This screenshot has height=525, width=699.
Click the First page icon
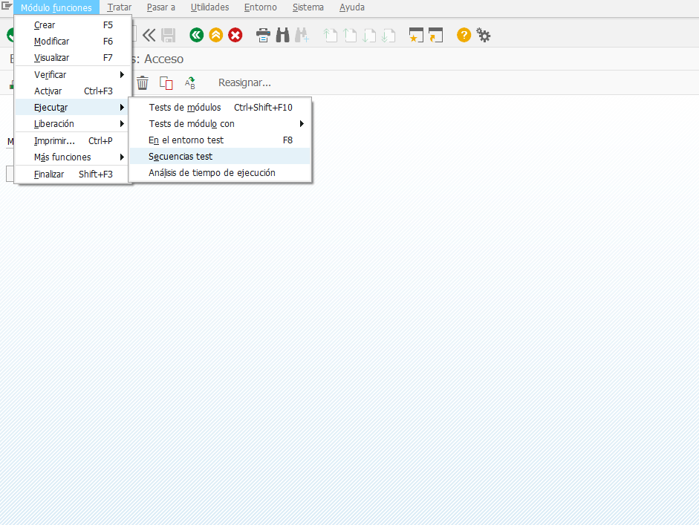(x=330, y=35)
